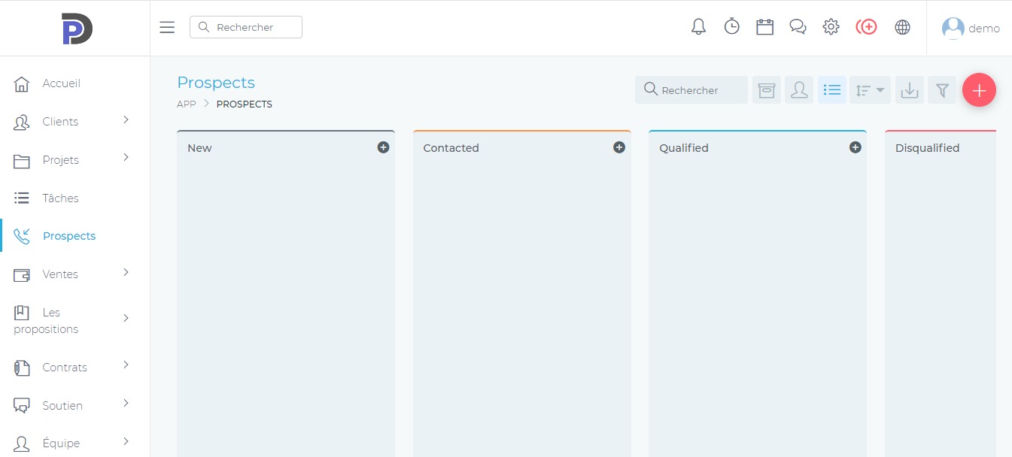
Task: Click the Équipe person icon
Action: (22, 443)
